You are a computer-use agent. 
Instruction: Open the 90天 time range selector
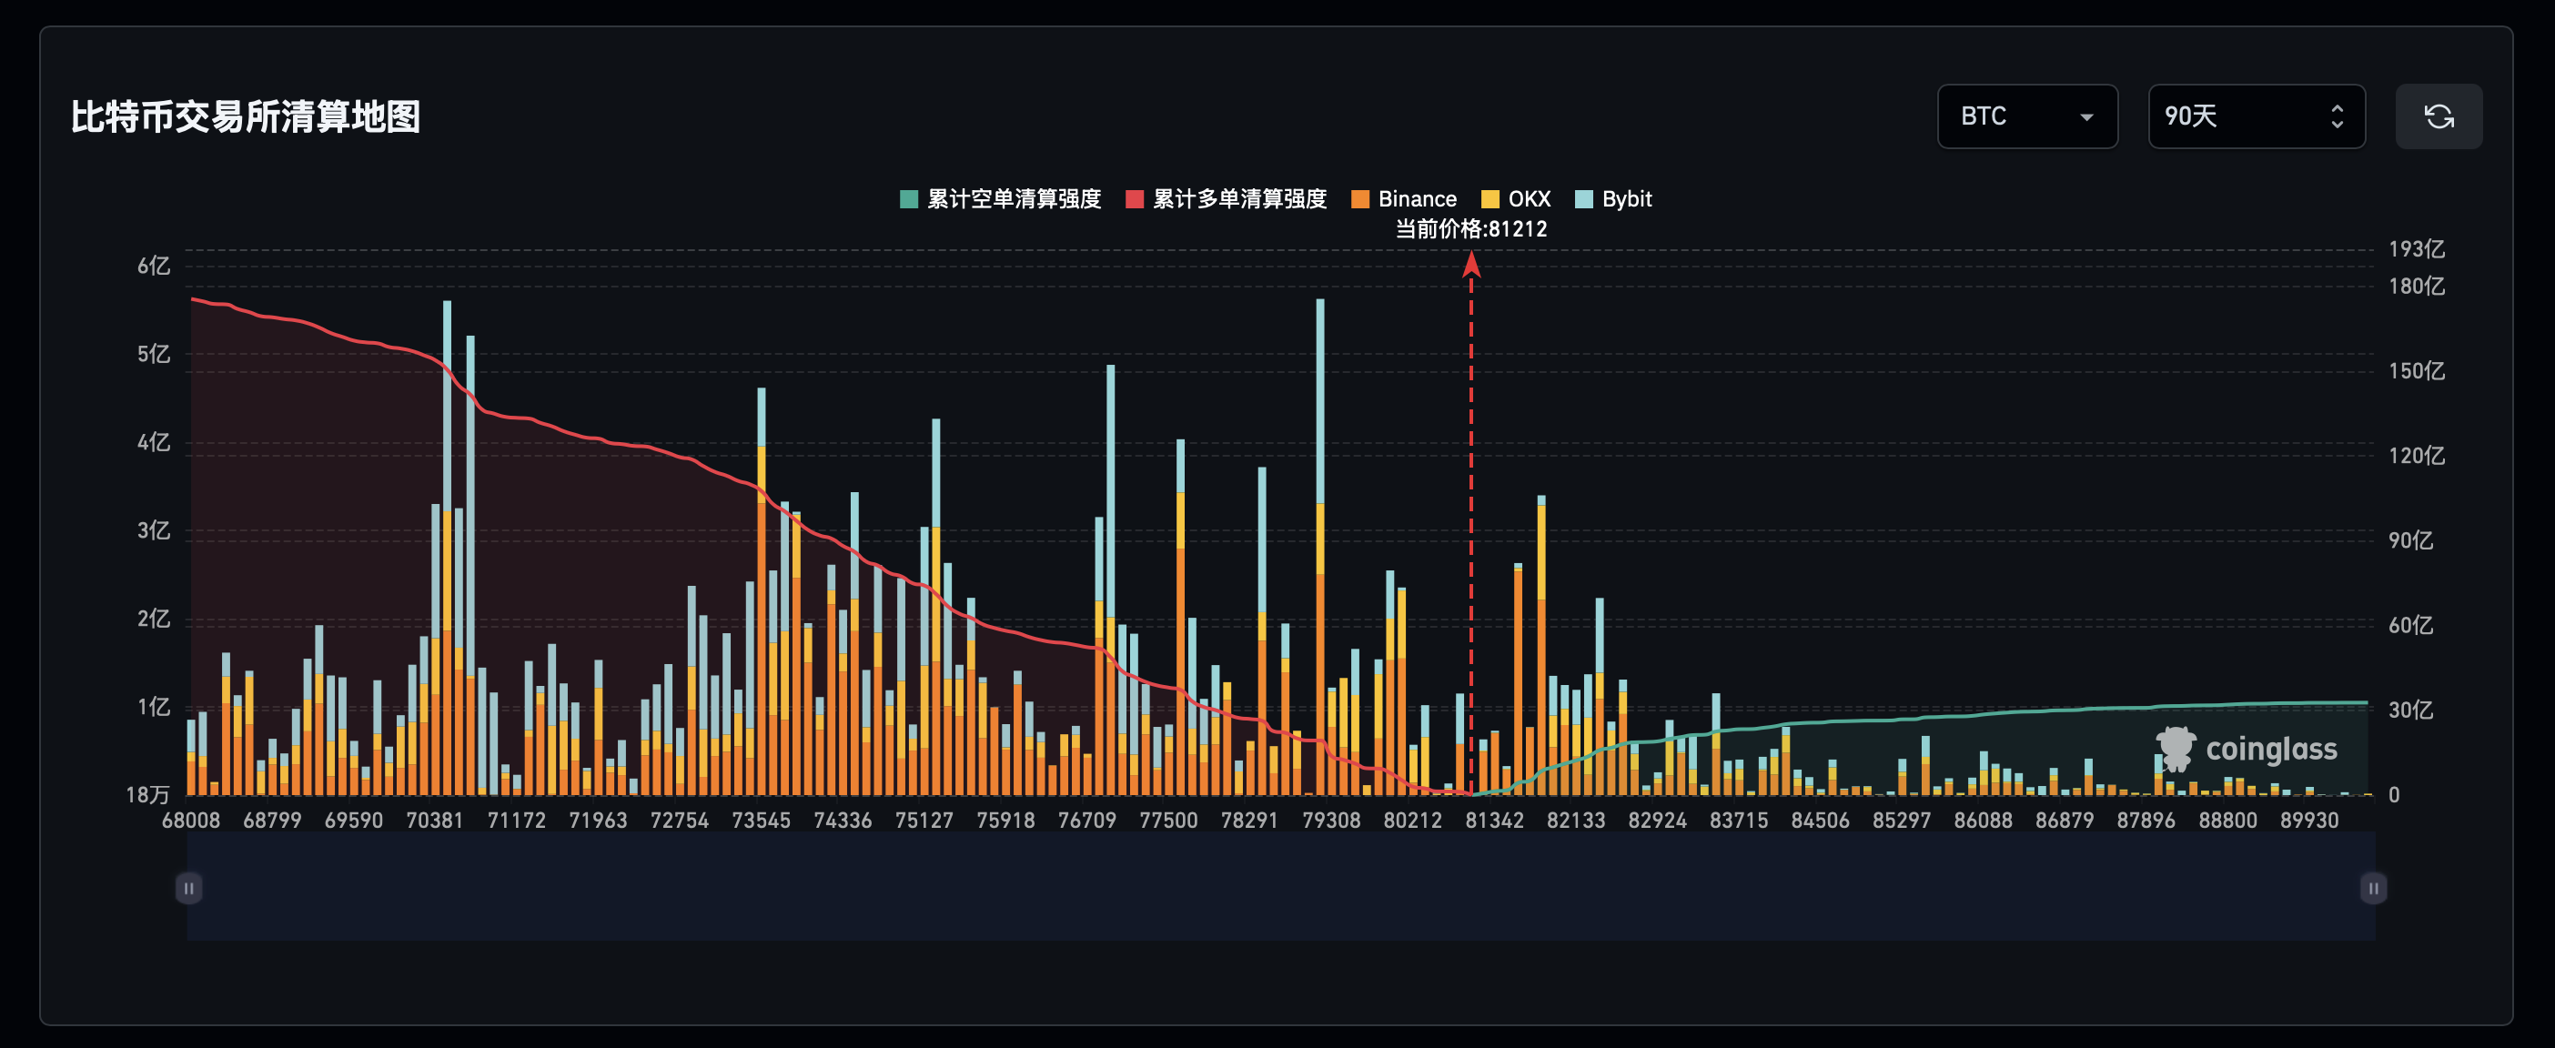click(2256, 117)
